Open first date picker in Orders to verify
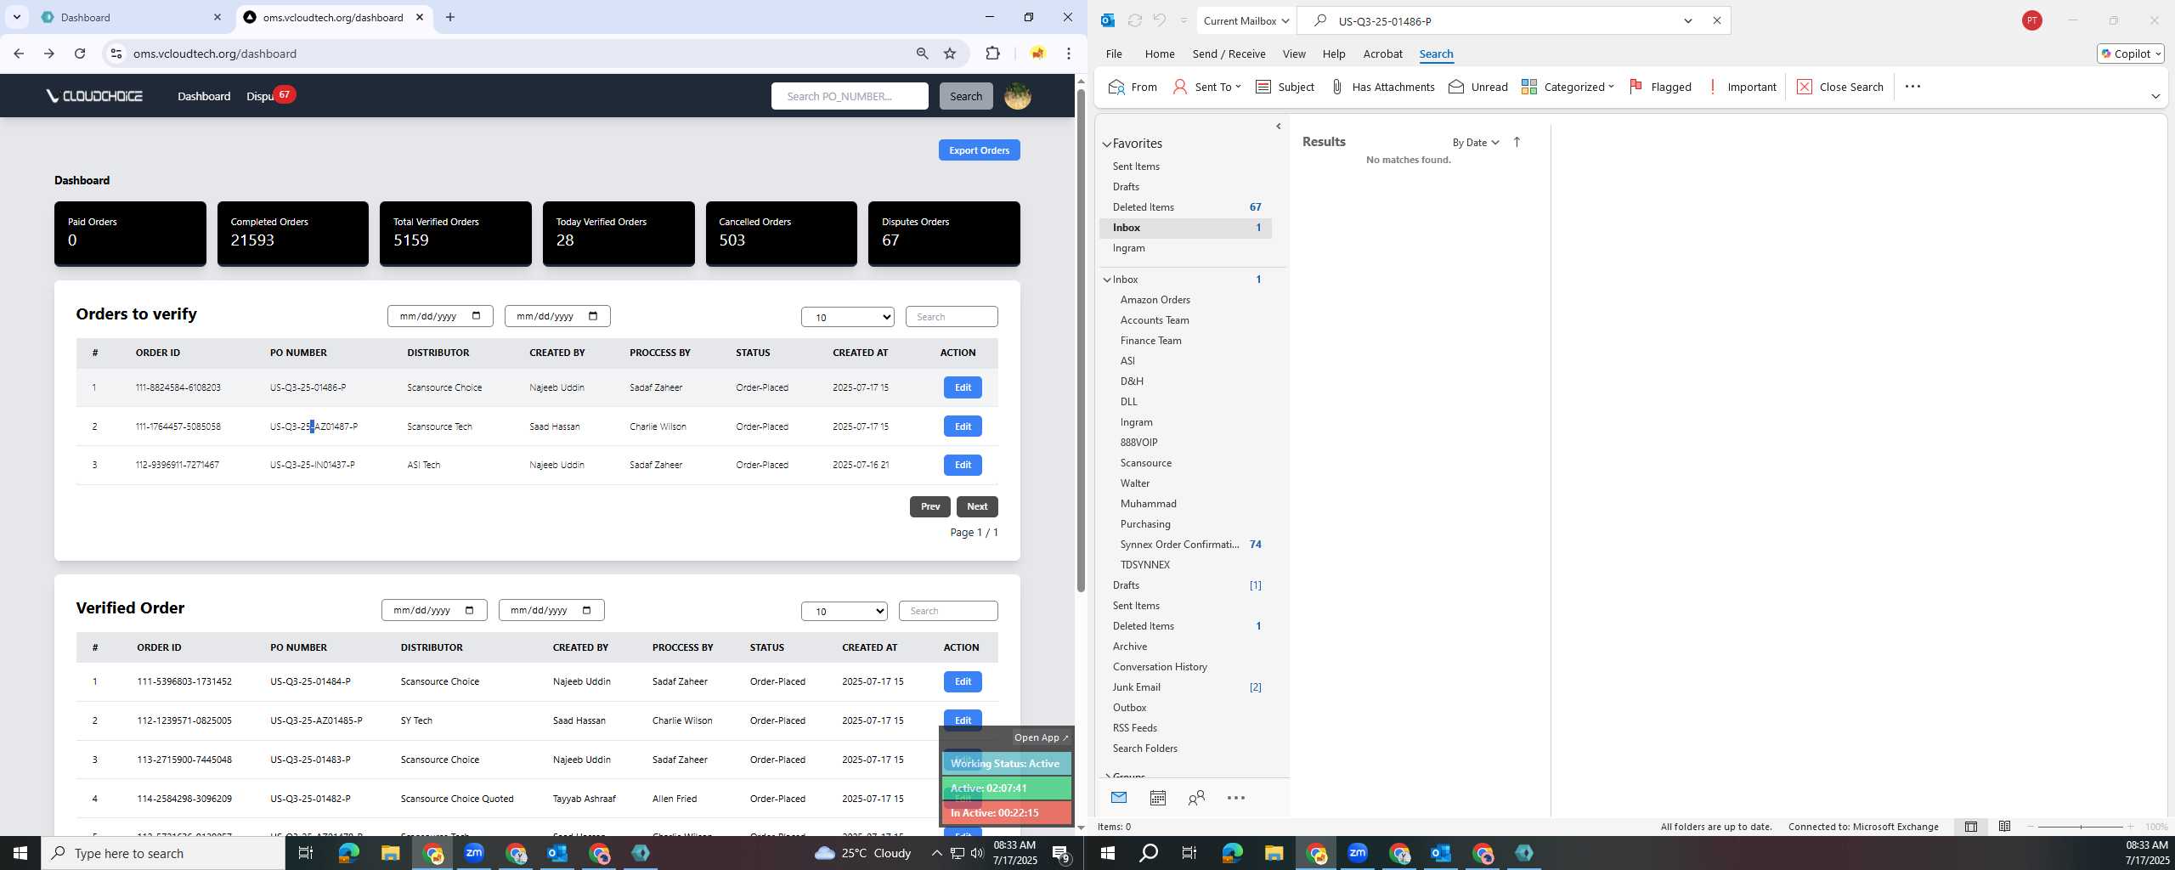 coord(440,316)
